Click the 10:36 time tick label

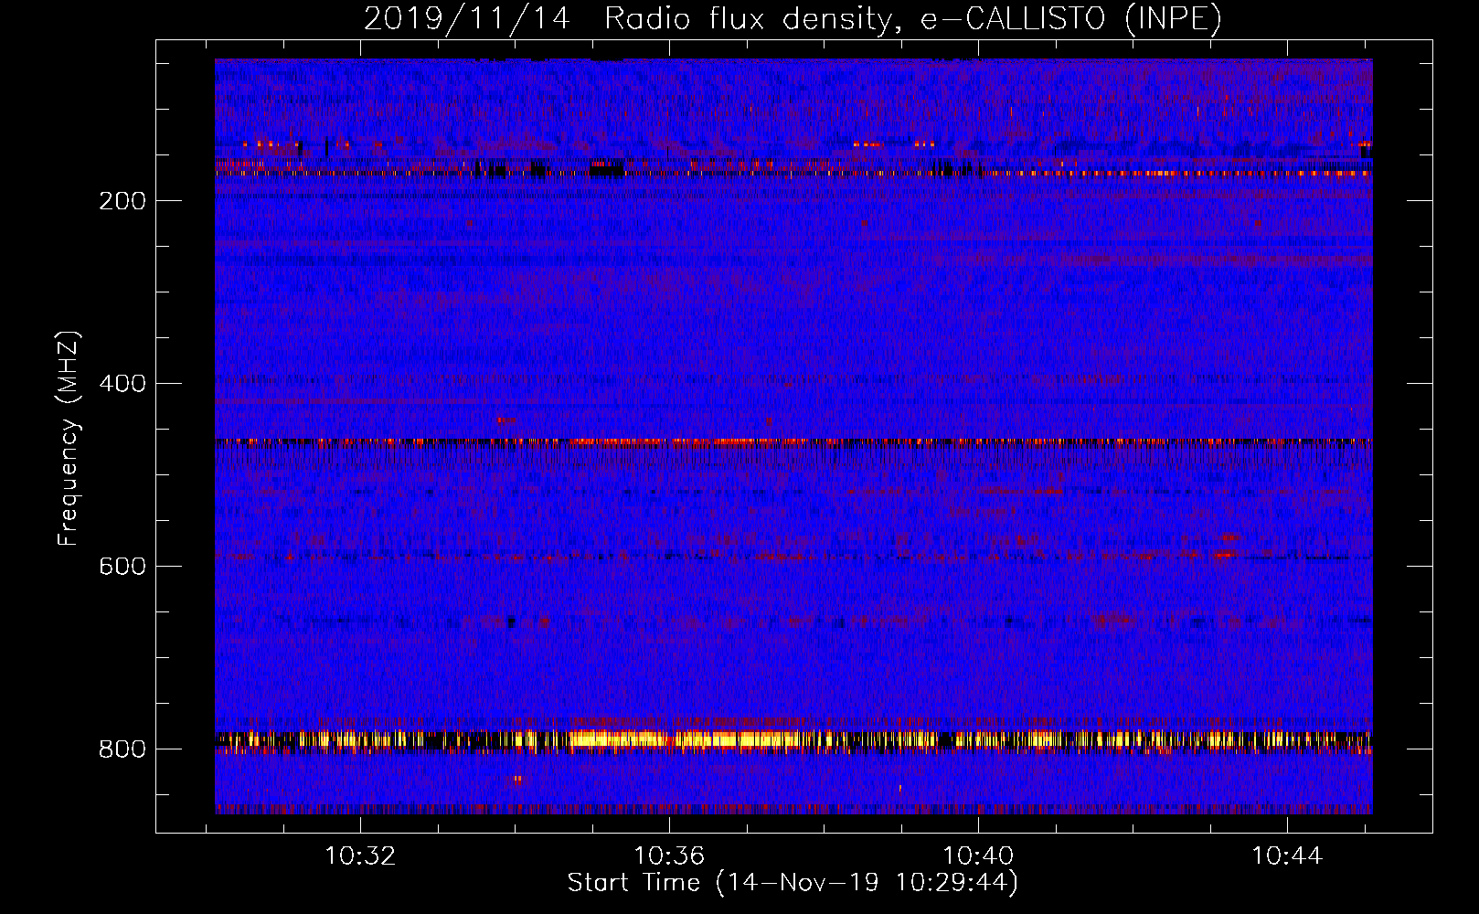670,856
